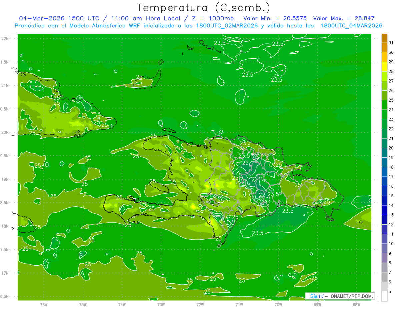Click the '71W' longitude axis label
Screen dimensions: 400x309
click(239, 304)
